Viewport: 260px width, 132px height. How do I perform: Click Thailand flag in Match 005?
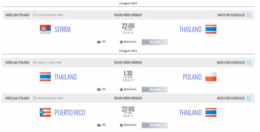[211, 112]
